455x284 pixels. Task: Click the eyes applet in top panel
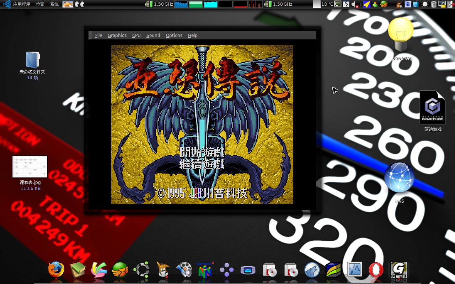click(80, 4)
